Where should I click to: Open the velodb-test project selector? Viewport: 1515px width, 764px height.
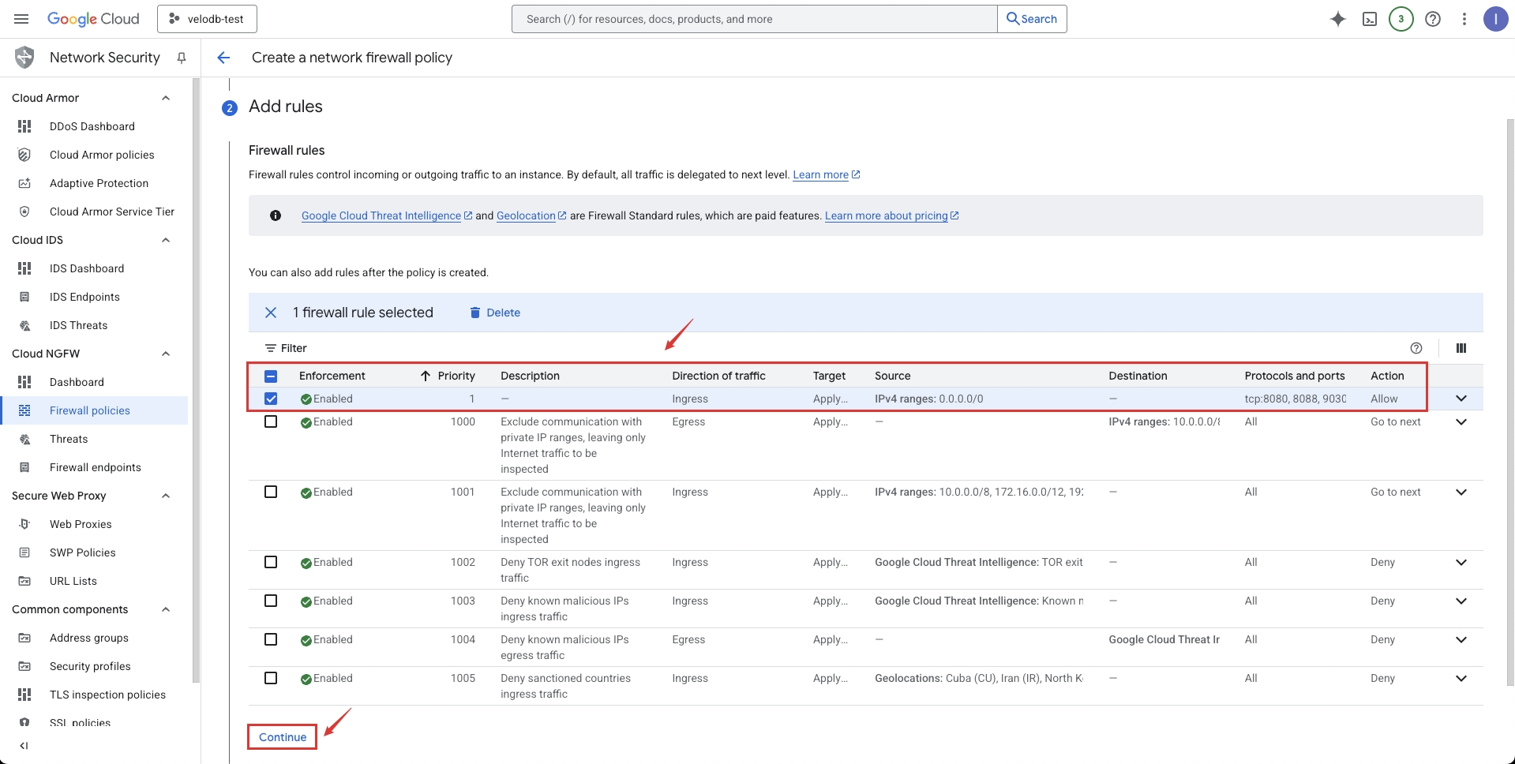[x=207, y=19]
